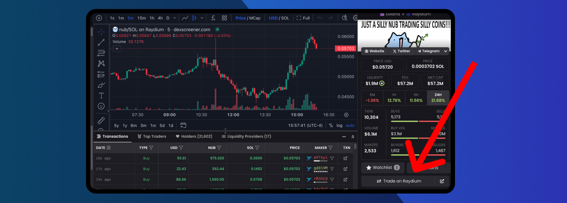The image size is (567, 203).
Task: Open the chart layout grid icon
Action: [x=225, y=18]
